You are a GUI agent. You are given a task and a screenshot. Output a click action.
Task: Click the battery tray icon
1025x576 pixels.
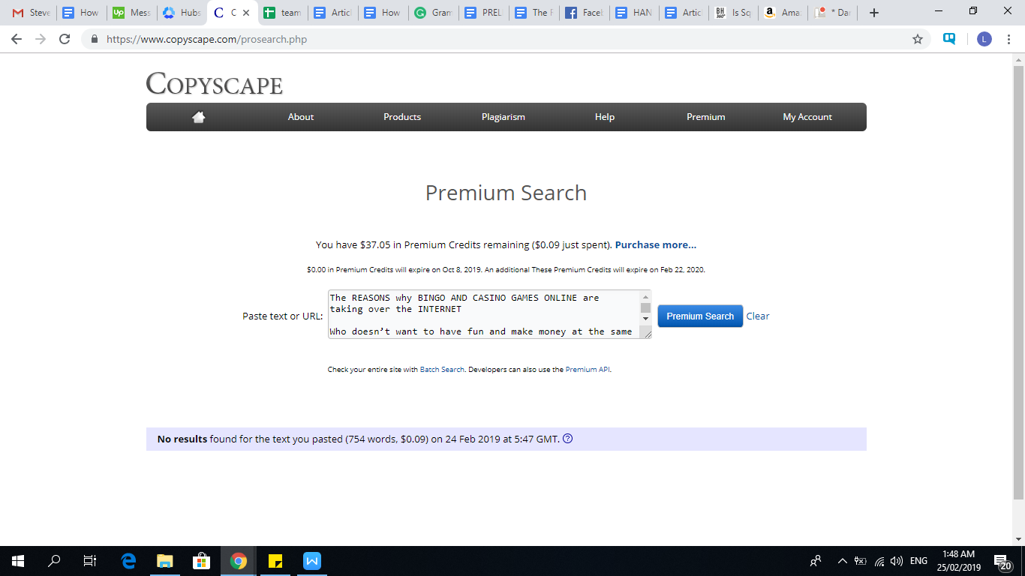click(861, 561)
